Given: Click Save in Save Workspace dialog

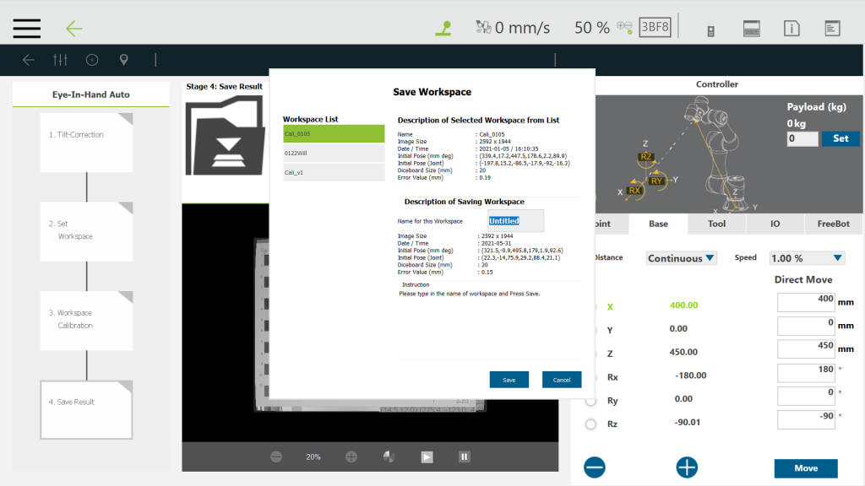Looking at the screenshot, I should (x=509, y=380).
